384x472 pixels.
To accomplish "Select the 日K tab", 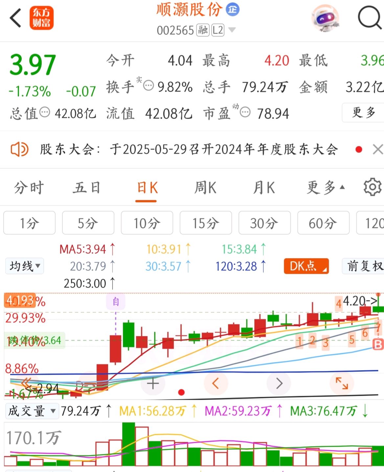I will pos(147,188).
